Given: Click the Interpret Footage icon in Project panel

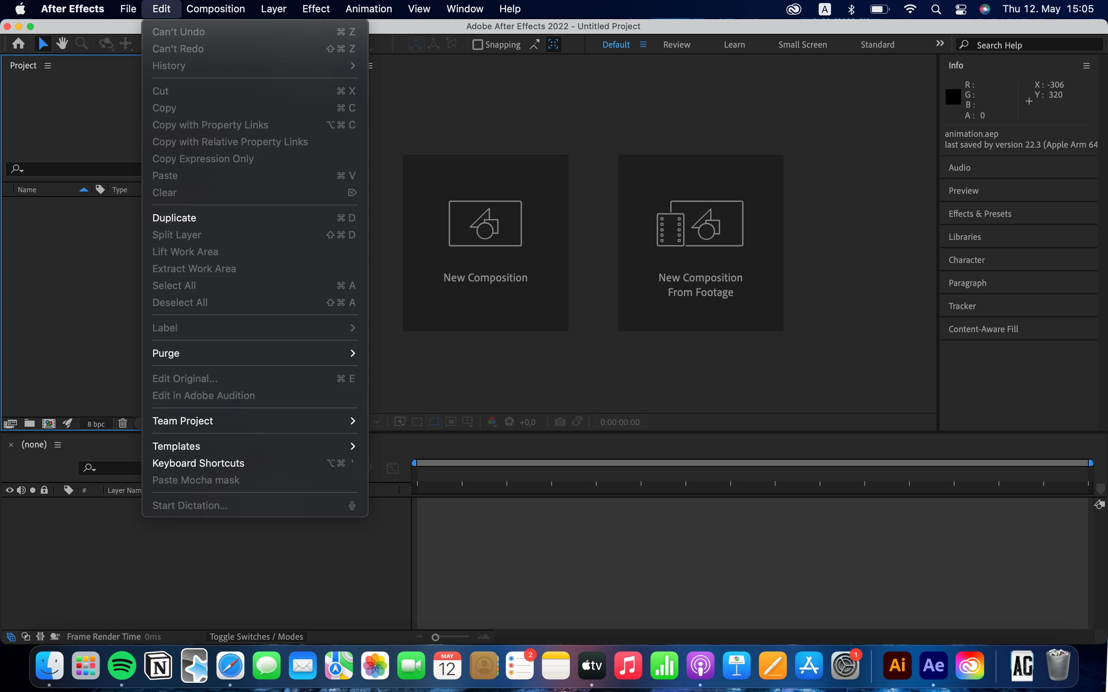Looking at the screenshot, I should click(10, 423).
